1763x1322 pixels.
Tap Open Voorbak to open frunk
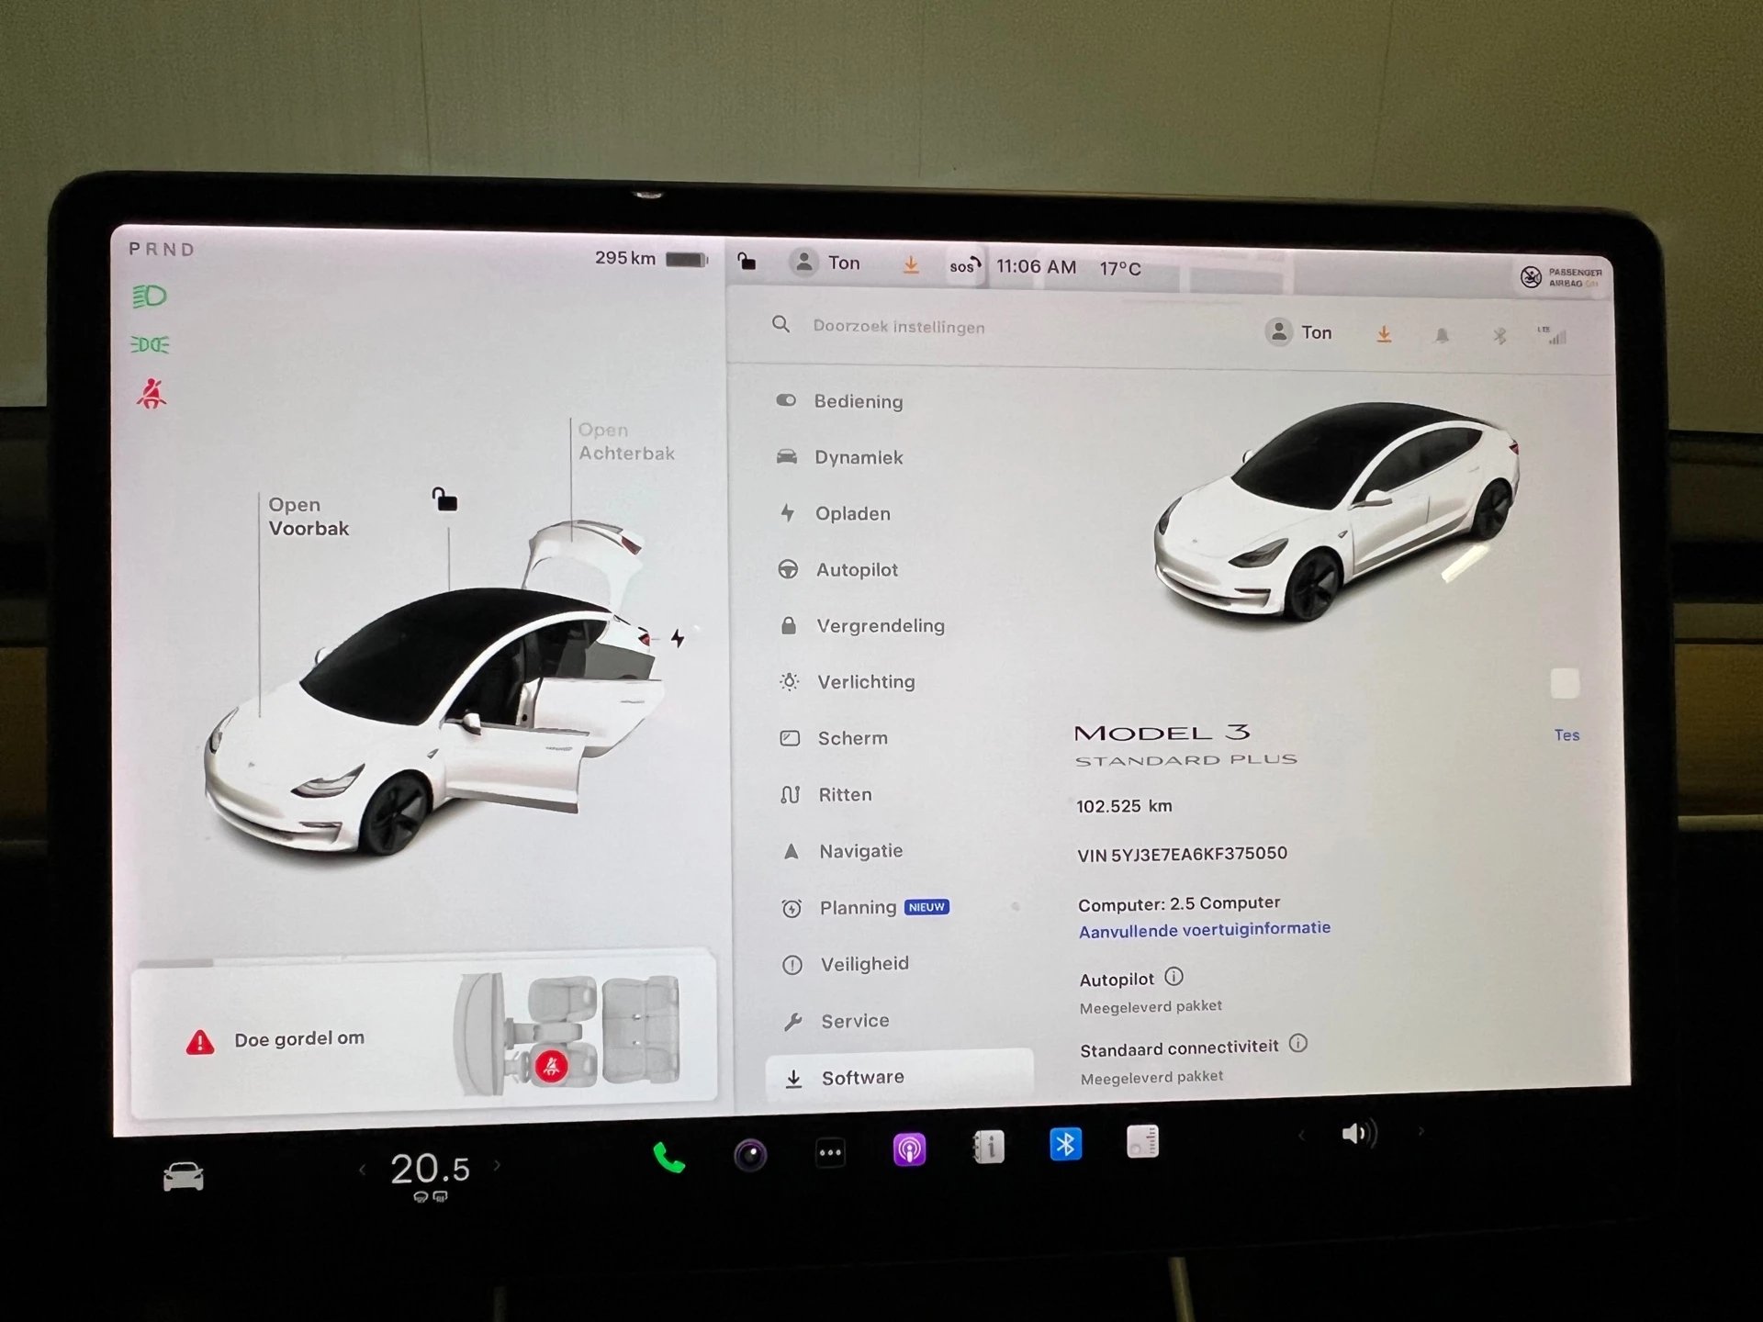click(x=309, y=516)
